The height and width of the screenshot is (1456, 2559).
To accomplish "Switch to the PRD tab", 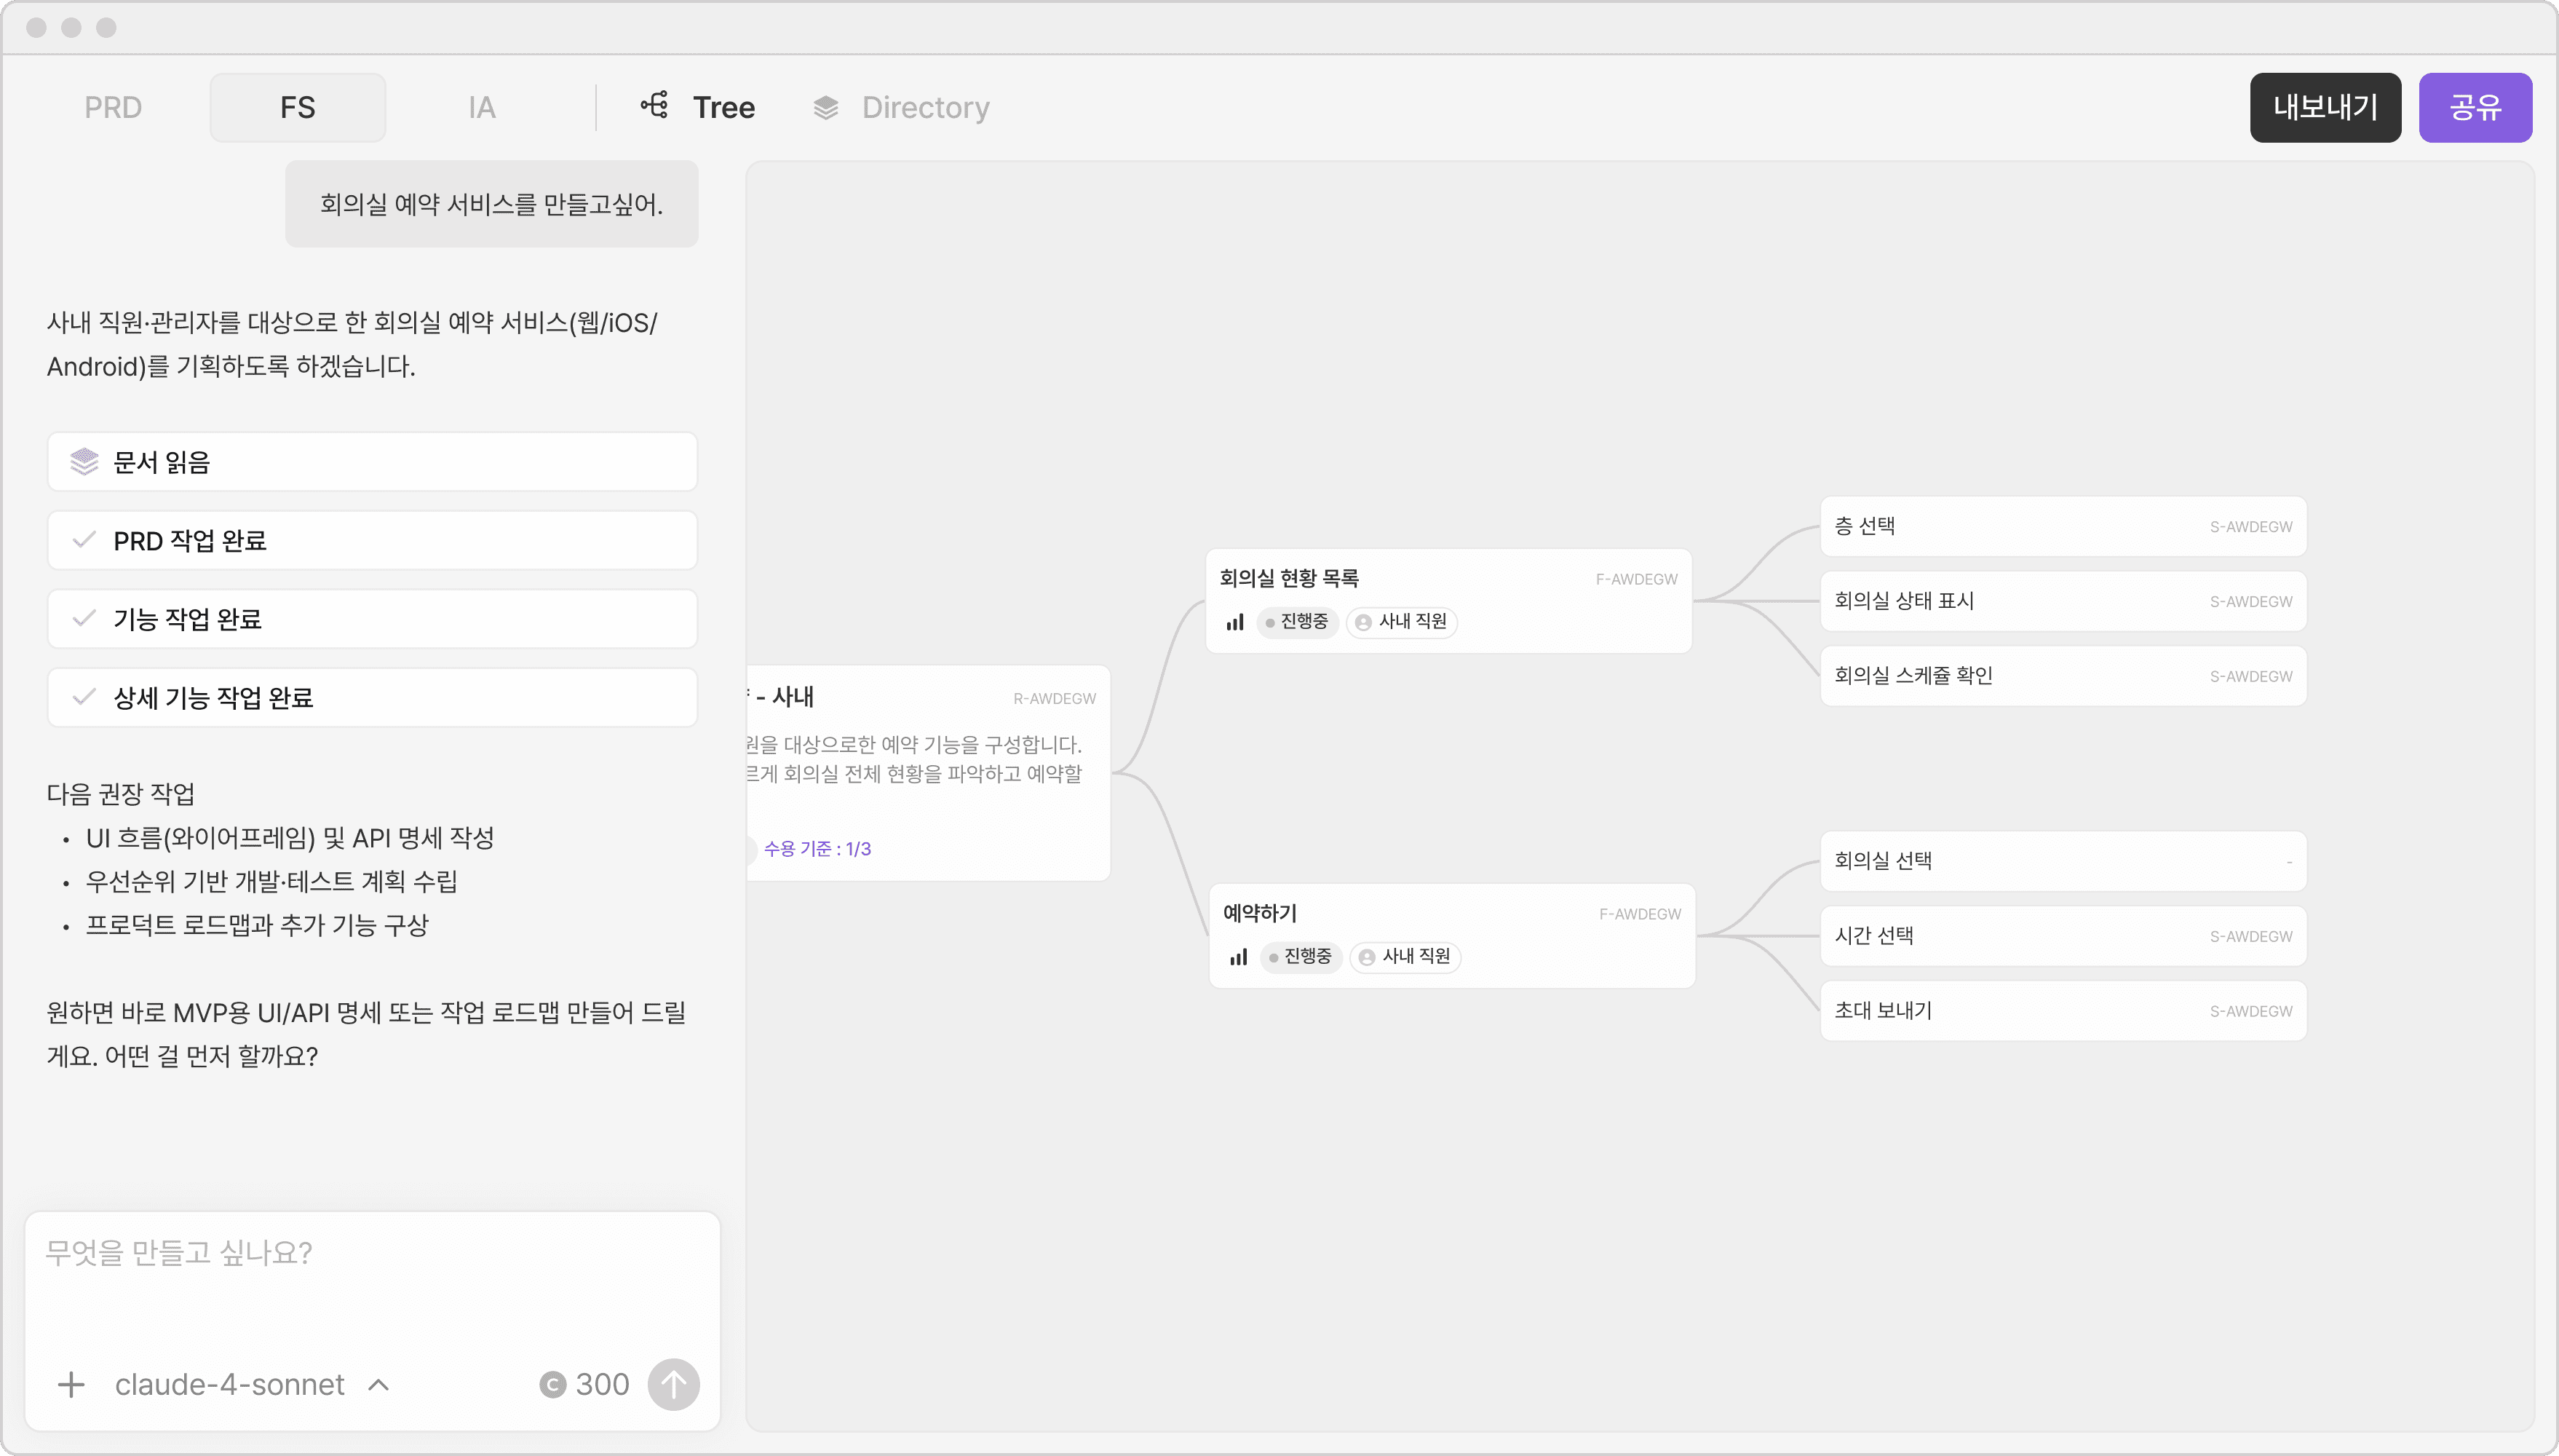I will pos(113,107).
